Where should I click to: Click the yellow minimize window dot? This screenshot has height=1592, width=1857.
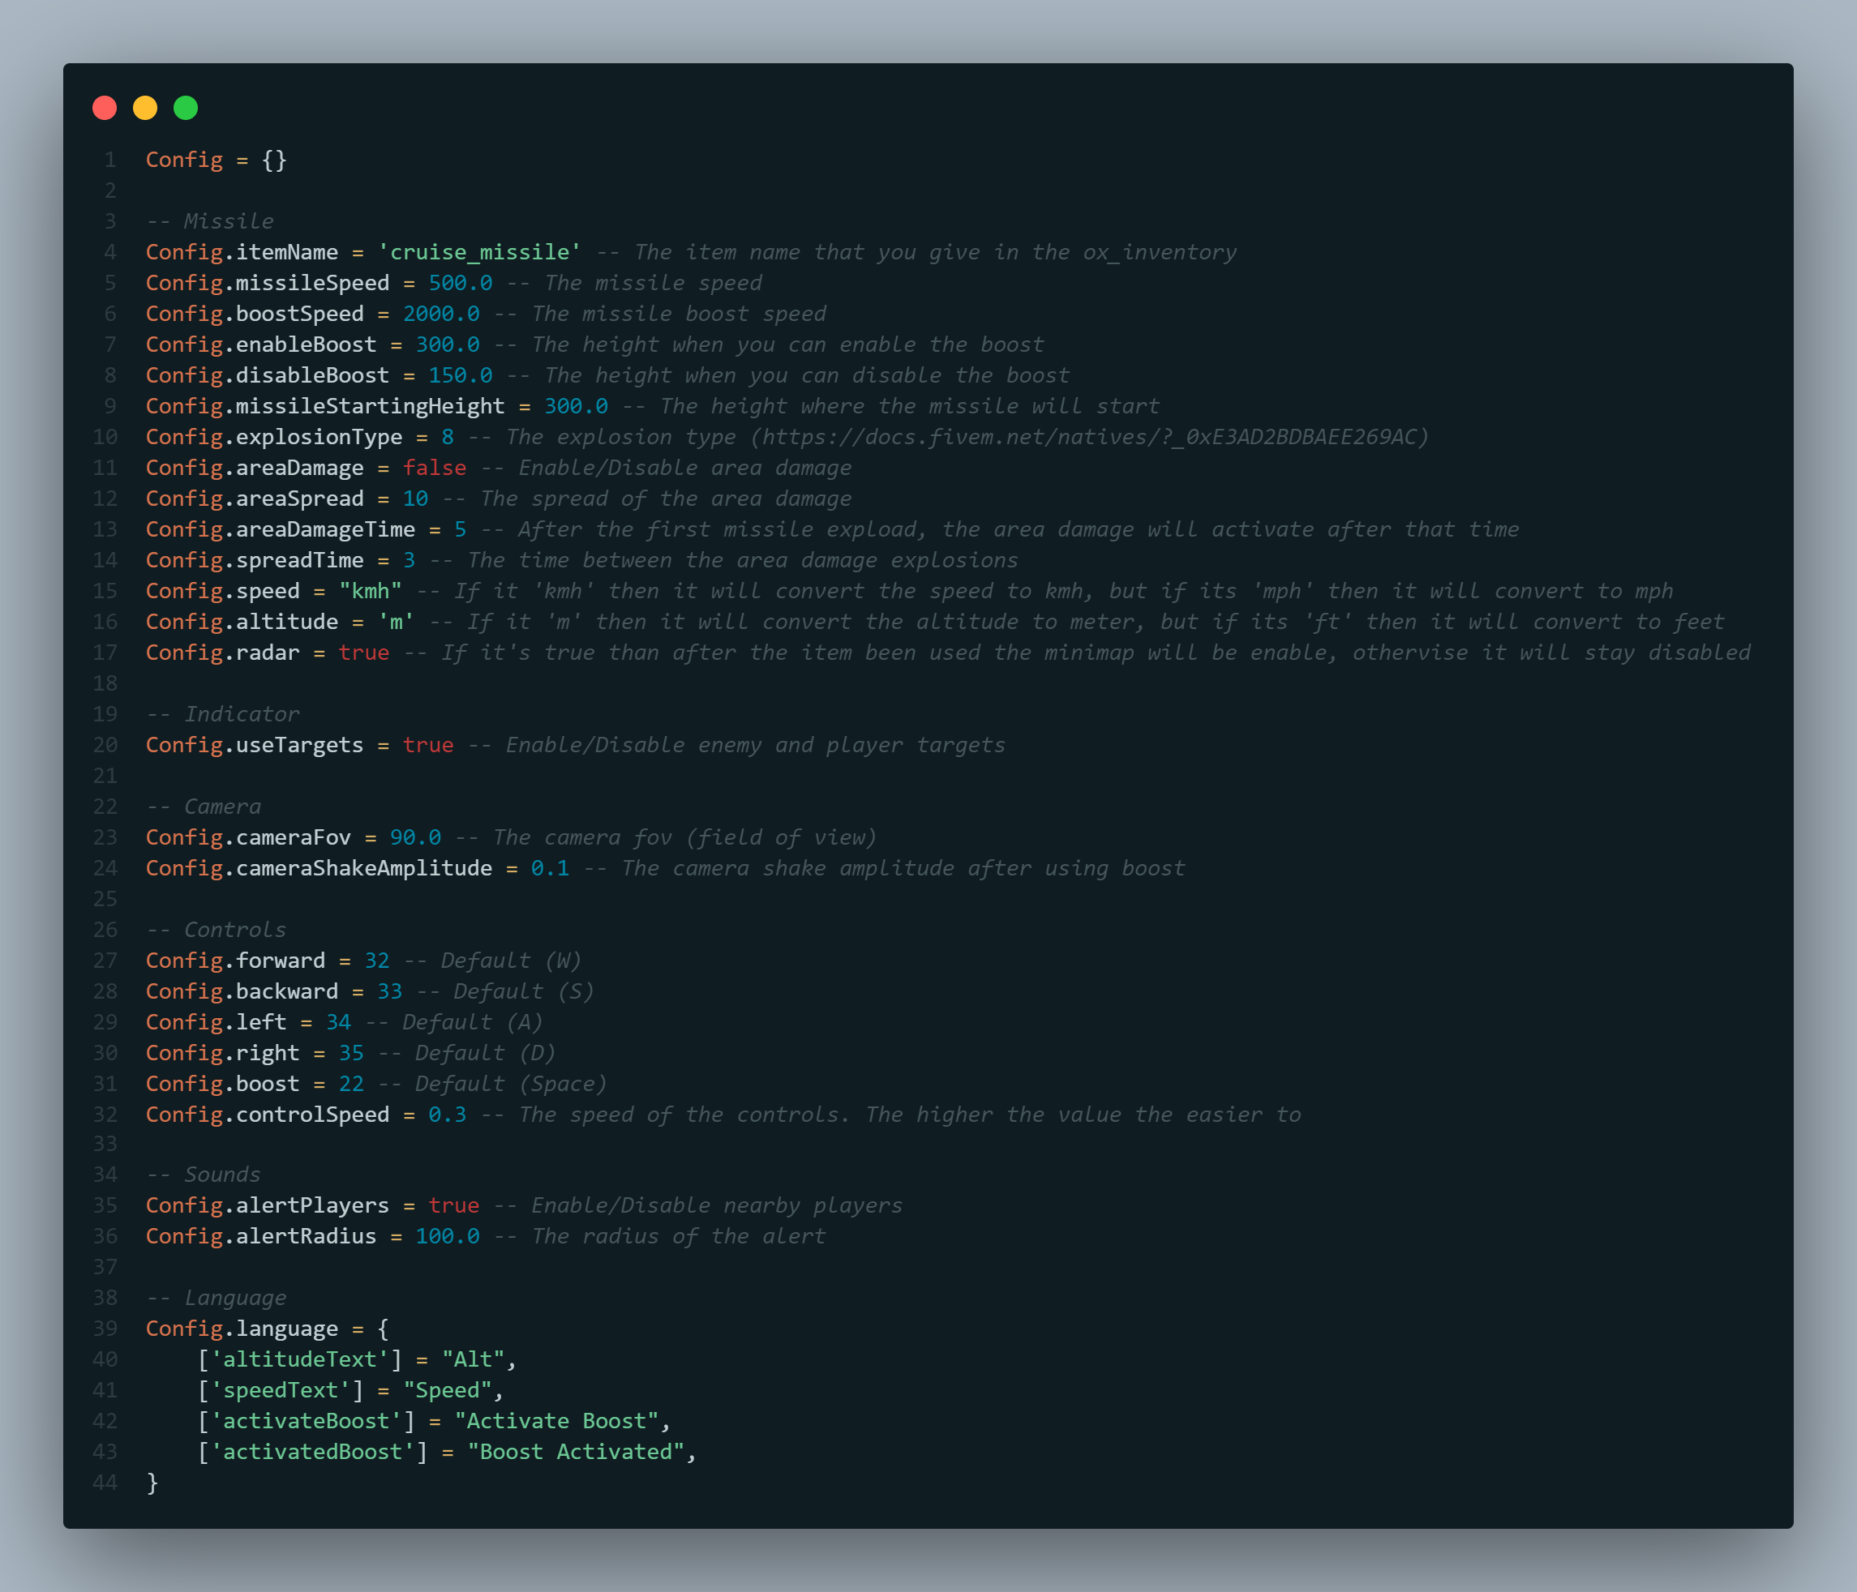tap(145, 109)
